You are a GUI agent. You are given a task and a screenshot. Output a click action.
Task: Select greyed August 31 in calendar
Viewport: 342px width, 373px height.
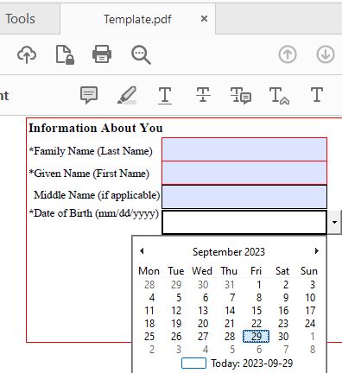point(230,285)
